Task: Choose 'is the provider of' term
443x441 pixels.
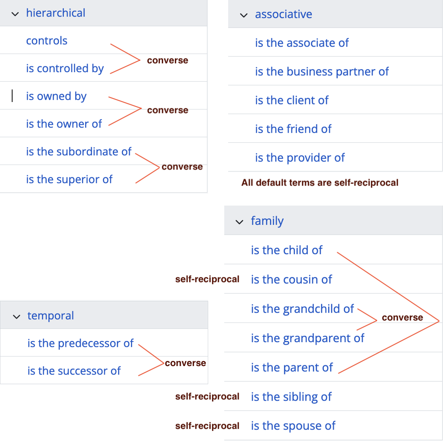Action: coord(300,158)
